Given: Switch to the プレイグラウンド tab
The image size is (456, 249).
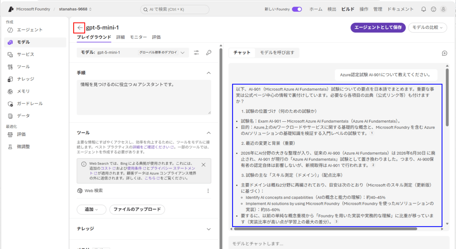Looking at the screenshot, I should (94, 37).
